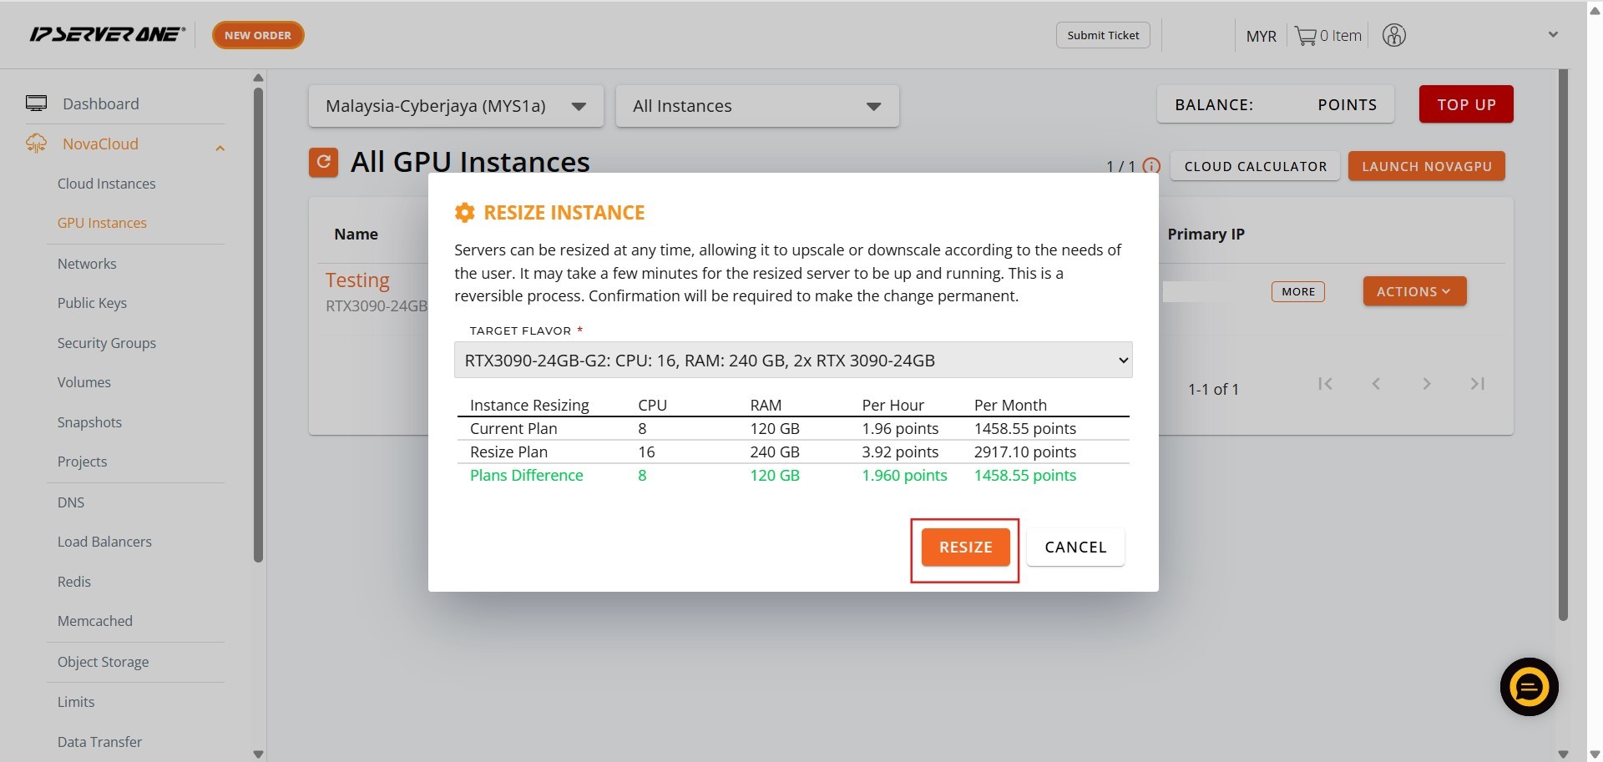This screenshot has height=762, width=1603.
Task: Cancel the resize instance dialog
Action: point(1075,548)
